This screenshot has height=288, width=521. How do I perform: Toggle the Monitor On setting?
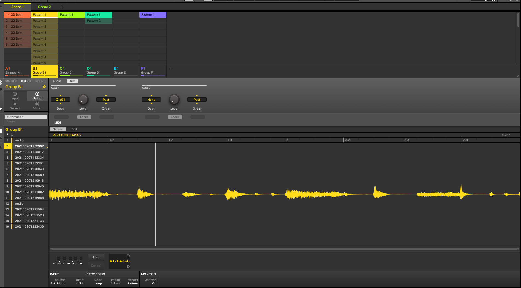click(x=154, y=284)
